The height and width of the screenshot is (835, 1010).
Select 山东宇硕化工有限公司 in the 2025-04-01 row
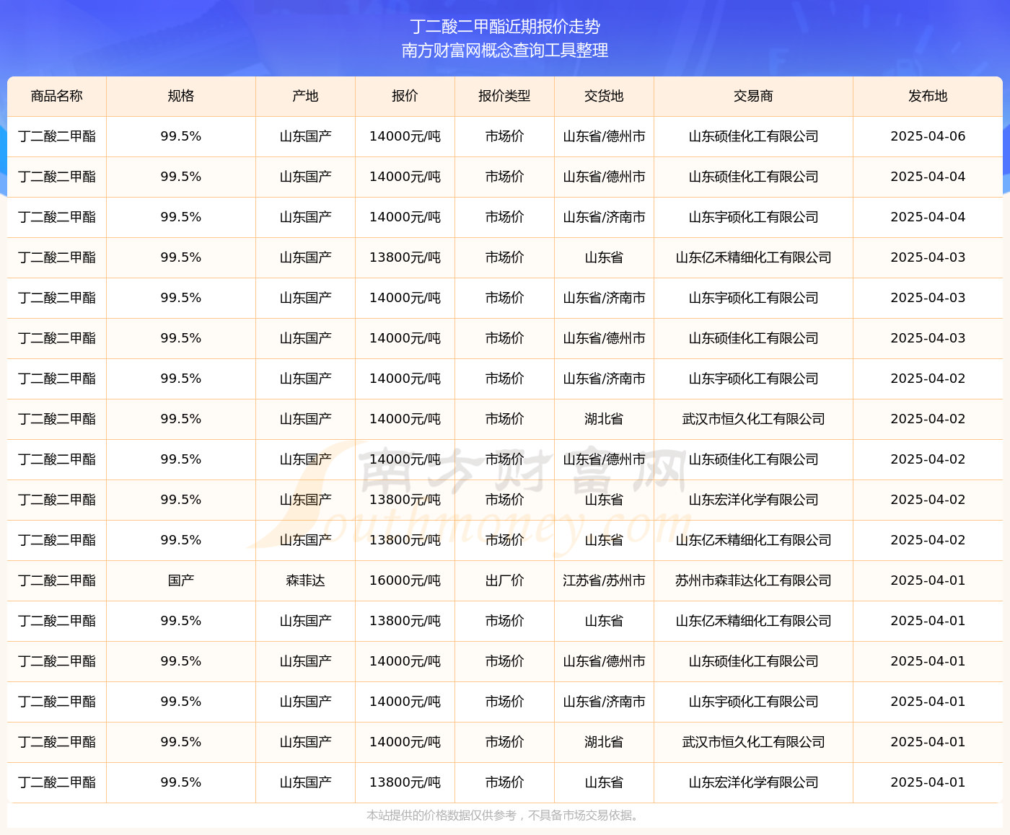tap(753, 702)
